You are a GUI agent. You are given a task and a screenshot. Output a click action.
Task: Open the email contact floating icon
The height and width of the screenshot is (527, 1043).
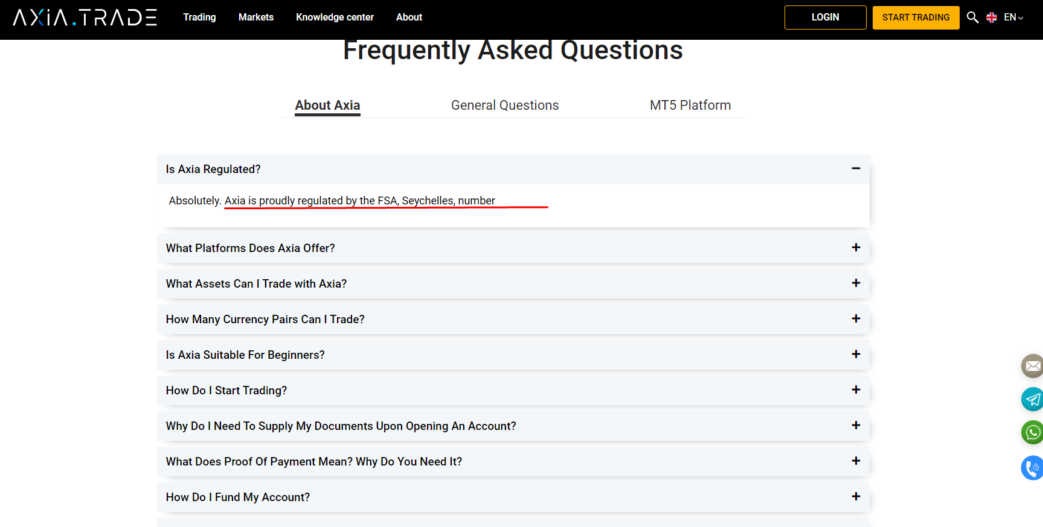point(1032,366)
